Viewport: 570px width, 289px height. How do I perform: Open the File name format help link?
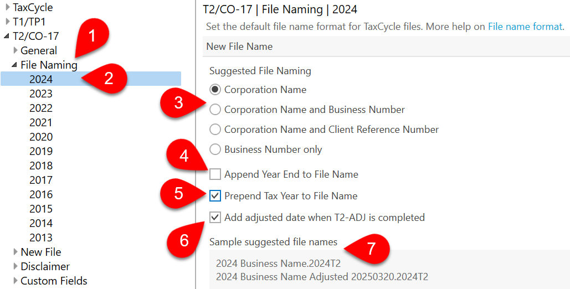coord(525,26)
